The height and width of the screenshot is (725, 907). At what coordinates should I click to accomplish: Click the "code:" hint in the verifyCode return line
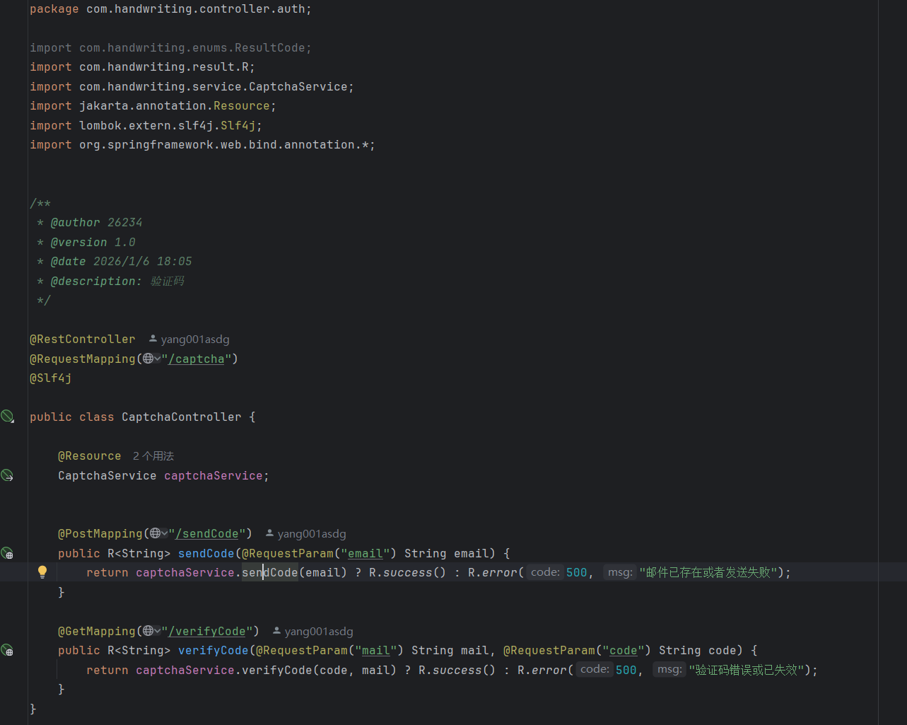click(595, 669)
